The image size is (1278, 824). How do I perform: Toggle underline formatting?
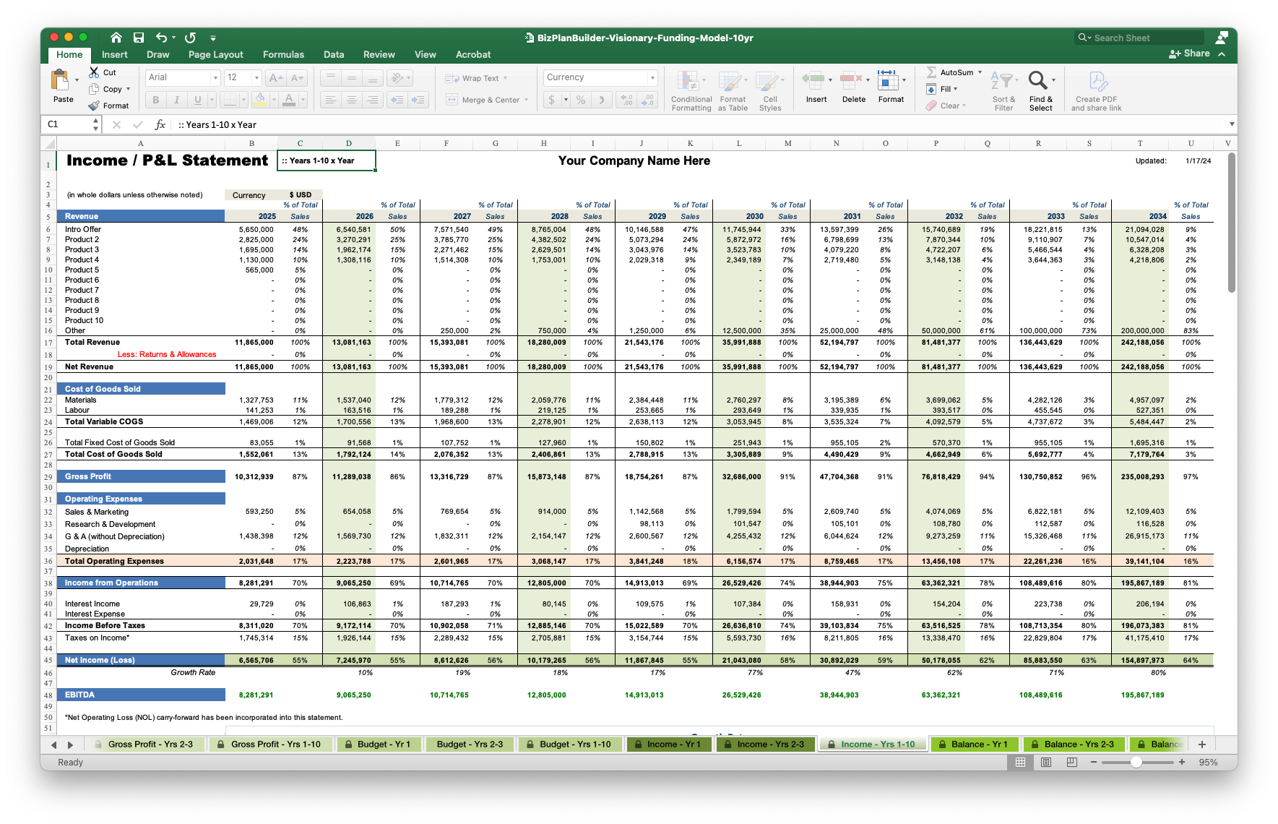coord(197,100)
